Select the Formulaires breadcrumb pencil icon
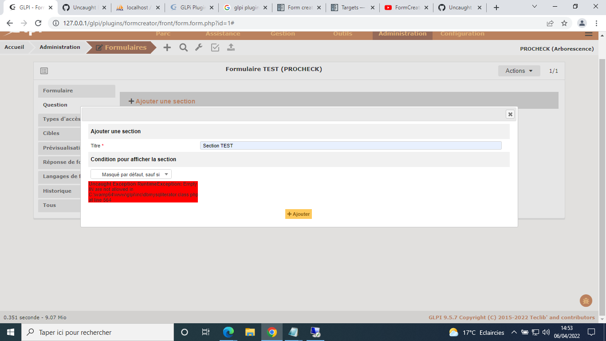The width and height of the screenshot is (606, 341). pos(98,47)
